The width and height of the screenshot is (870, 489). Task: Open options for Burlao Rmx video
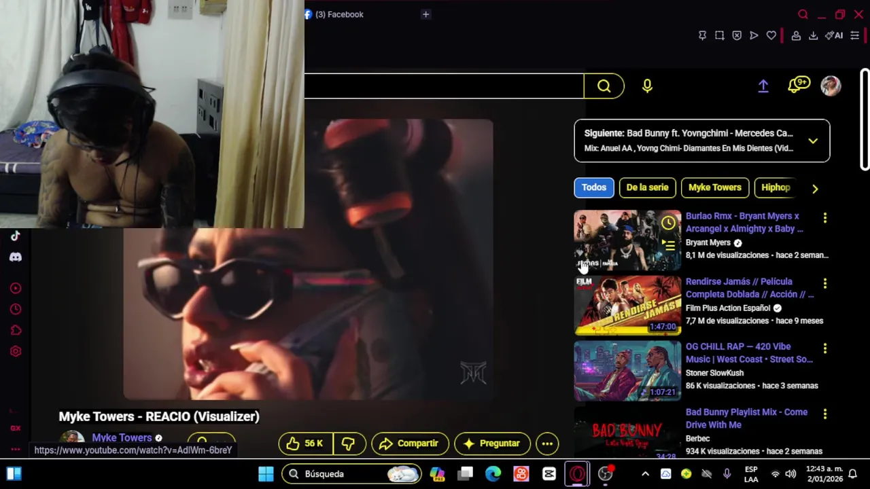(x=825, y=218)
